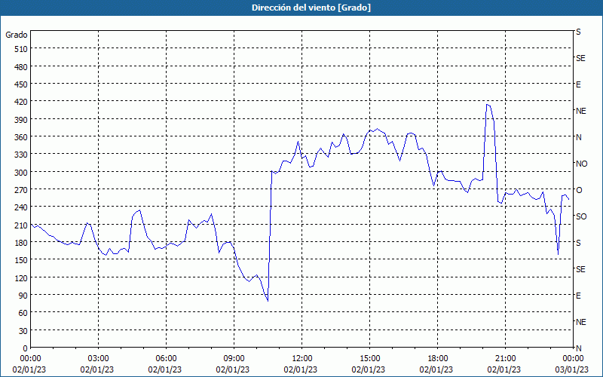Click the NE compass label at 390 level

[581, 111]
